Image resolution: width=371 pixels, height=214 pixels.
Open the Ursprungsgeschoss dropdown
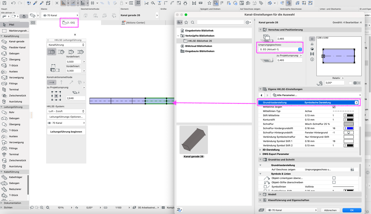[280, 49]
